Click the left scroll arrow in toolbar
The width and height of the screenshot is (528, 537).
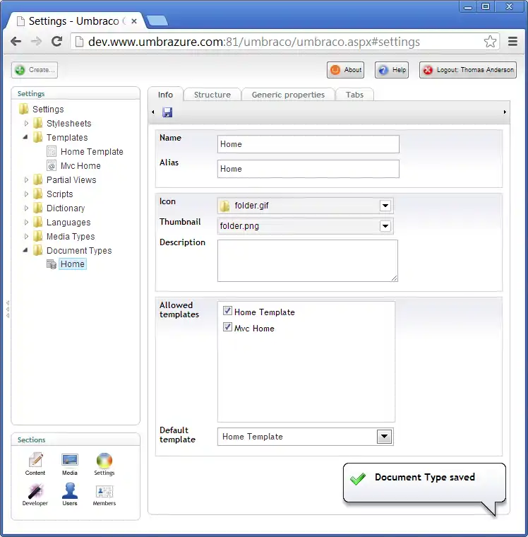153,112
